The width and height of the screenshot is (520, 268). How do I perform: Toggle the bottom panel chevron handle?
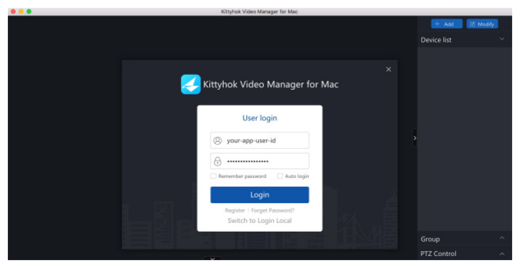[x=213, y=259]
